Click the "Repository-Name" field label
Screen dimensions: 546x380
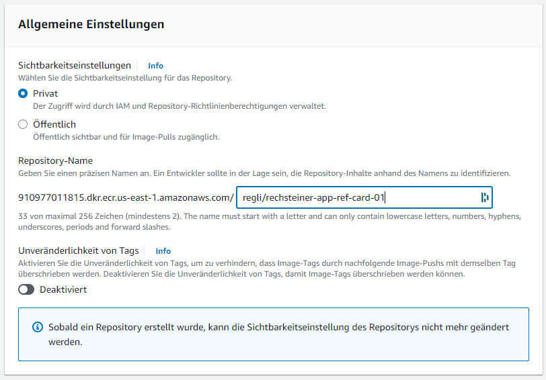pos(55,161)
